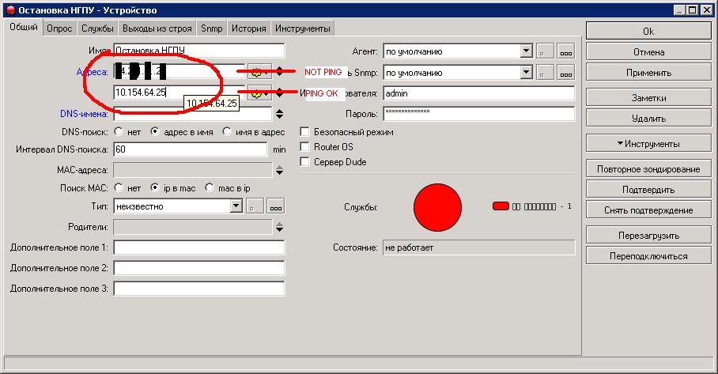Open the Тип dropdown
718x374 pixels.
coord(236,206)
